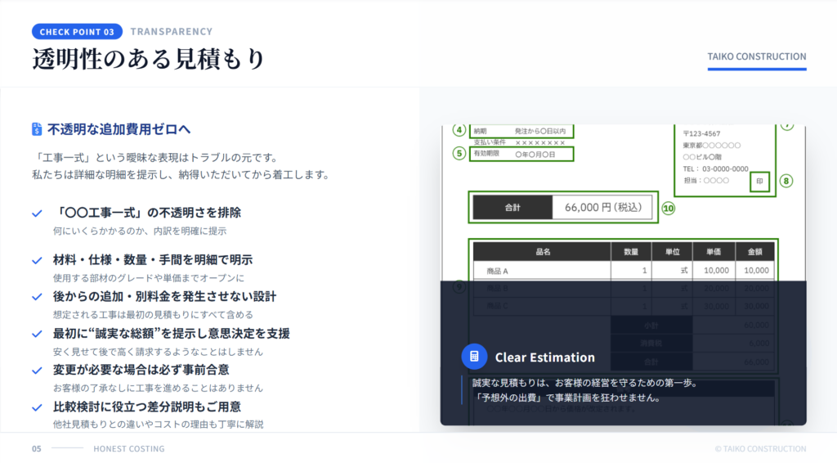Click the TAIKO CONSTRUCTION header label
This screenshot has width=837, height=463.
(757, 56)
